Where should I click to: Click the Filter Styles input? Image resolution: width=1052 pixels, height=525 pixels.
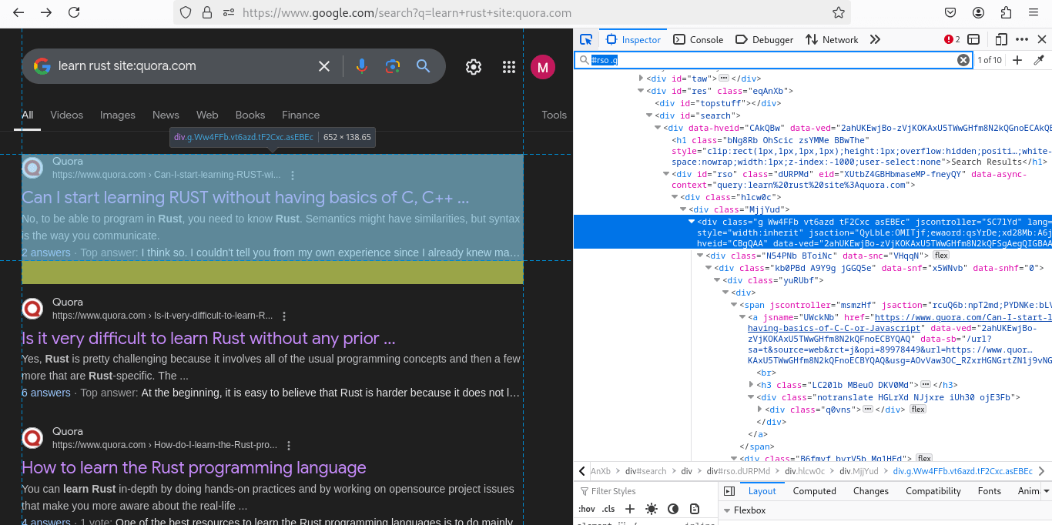[x=645, y=491]
